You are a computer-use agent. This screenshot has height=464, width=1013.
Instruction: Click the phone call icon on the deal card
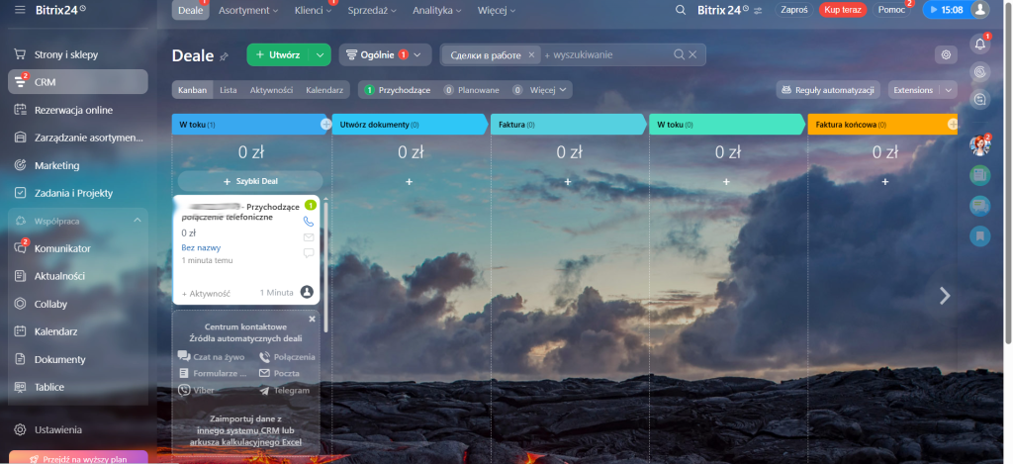pyautogui.click(x=308, y=222)
